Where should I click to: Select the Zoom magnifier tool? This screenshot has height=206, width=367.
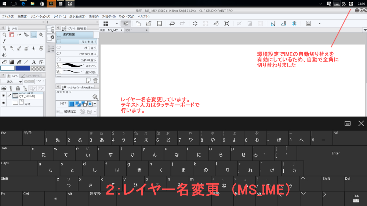tap(4, 35)
